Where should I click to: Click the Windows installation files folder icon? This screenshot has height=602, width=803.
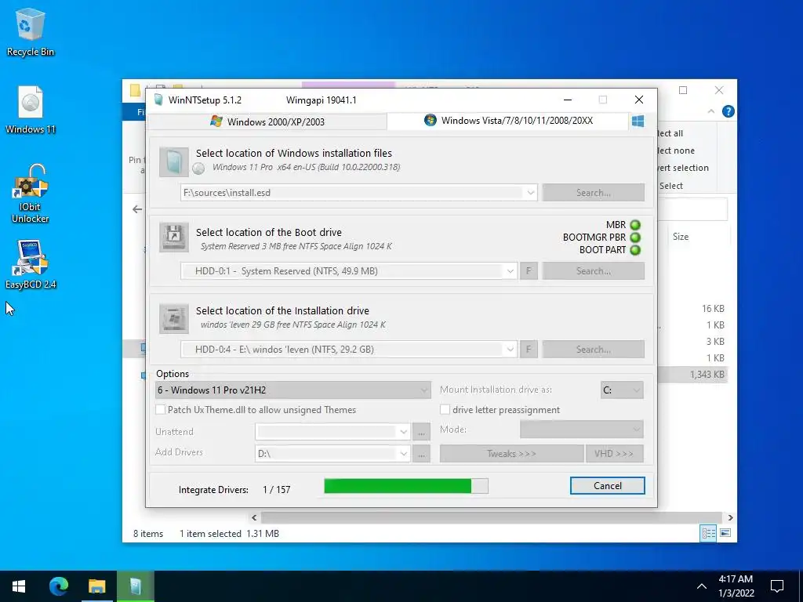point(173,161)
